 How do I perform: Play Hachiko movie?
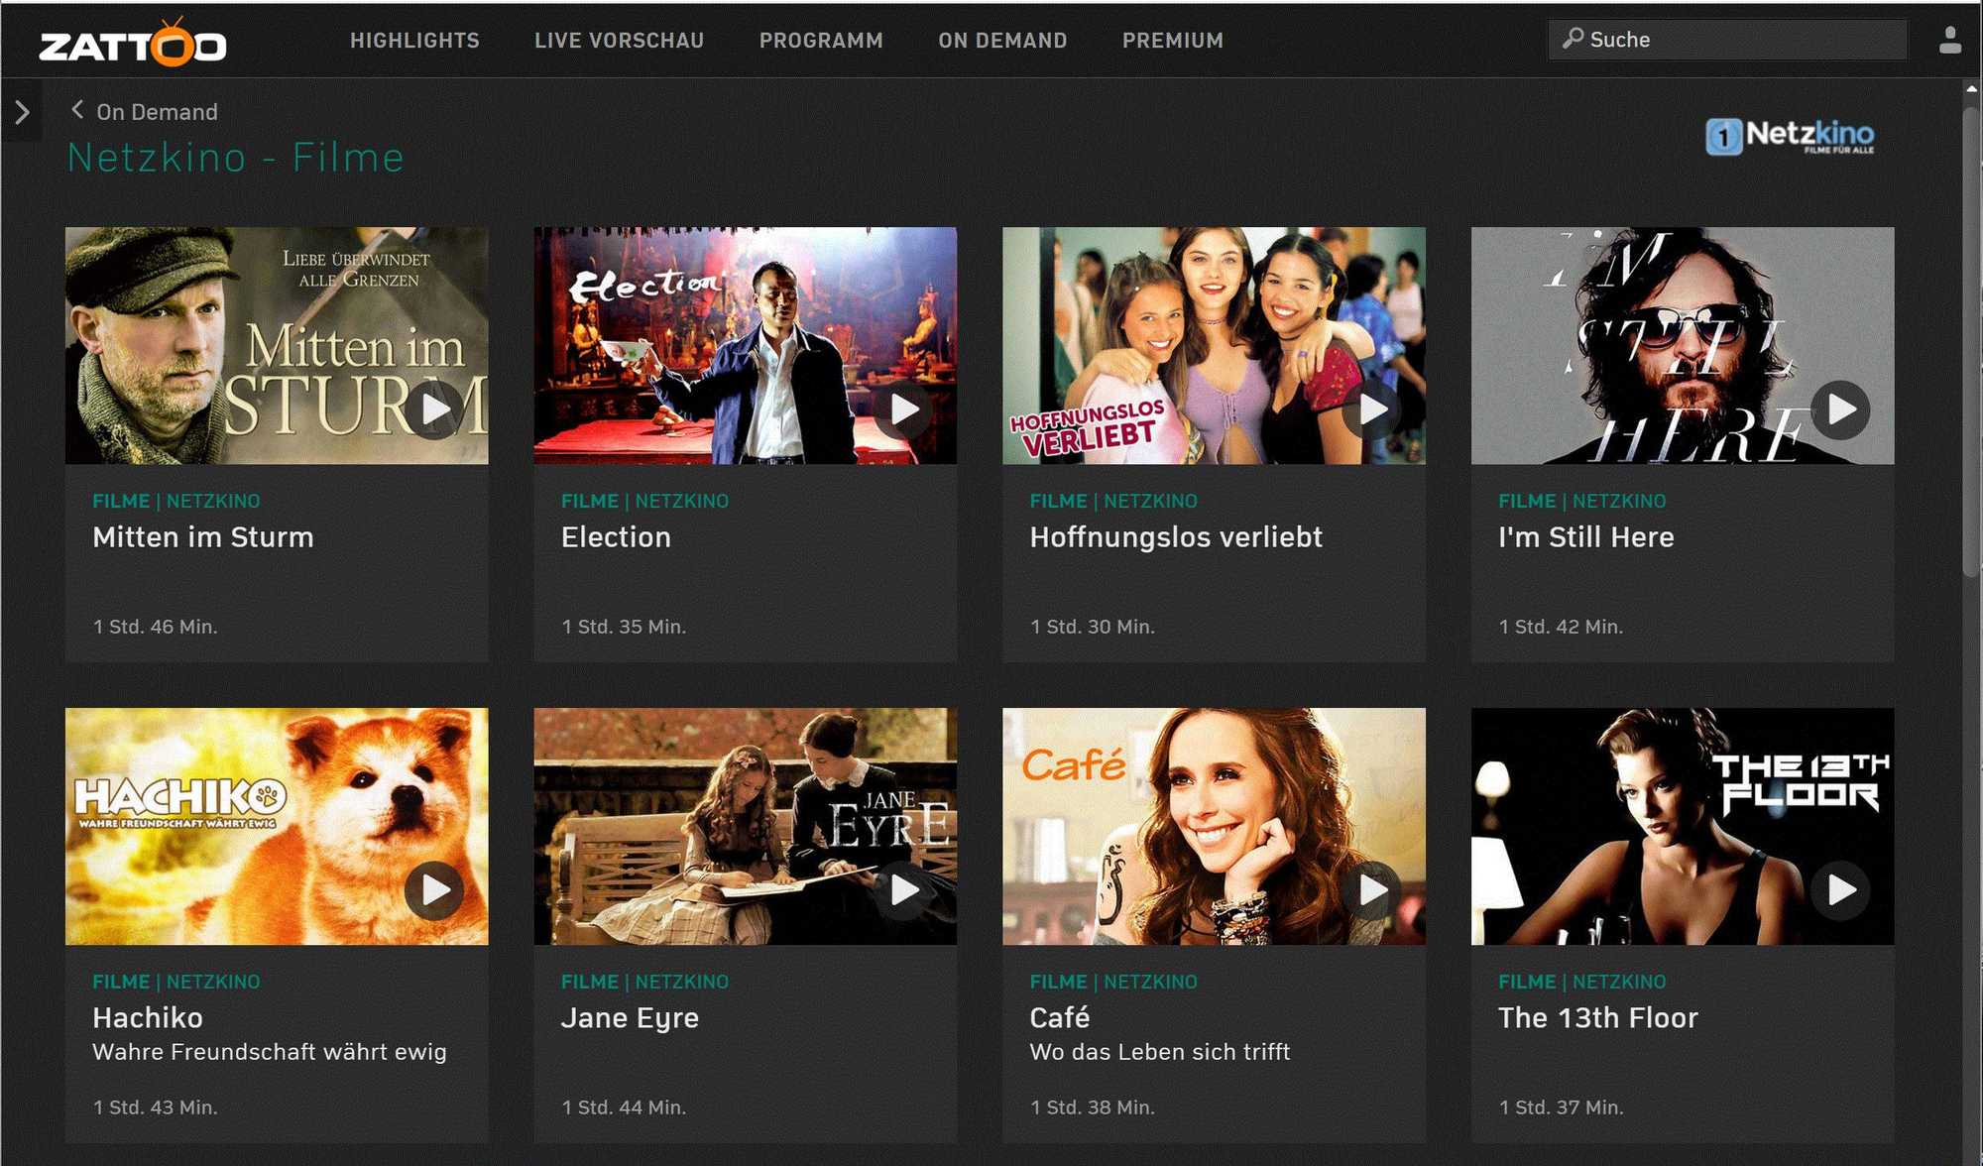pyautogui.click(x=434, y=890)
